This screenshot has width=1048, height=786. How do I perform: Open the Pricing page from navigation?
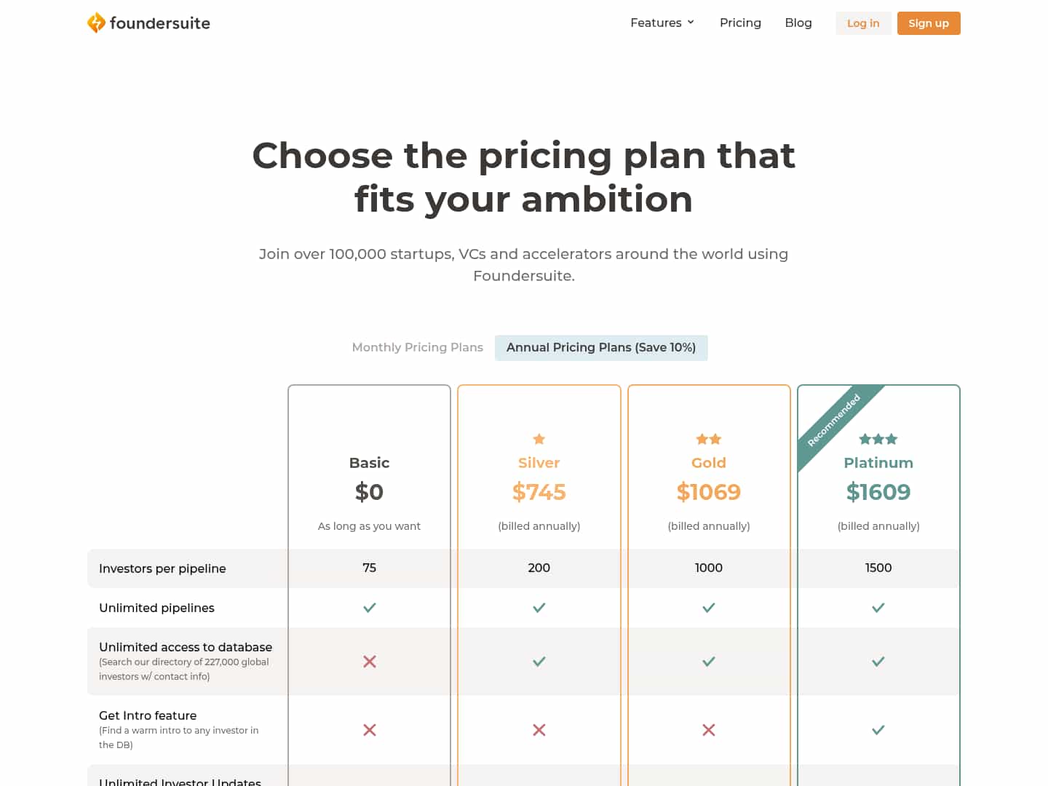coord(740,23)
